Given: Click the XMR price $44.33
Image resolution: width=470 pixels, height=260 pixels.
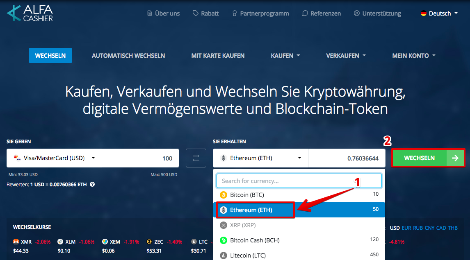Looking at the screenshot, I should click(x=21, y=251).
